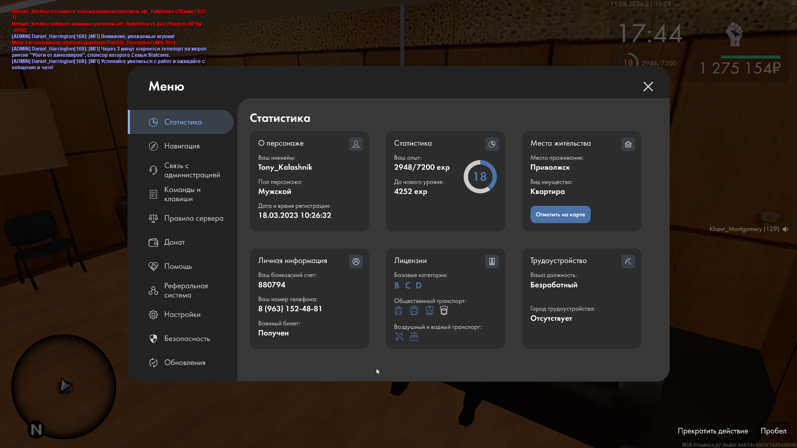Open the Обновления section
Viewport: 797px width, 448px height.
click(185, 363)
